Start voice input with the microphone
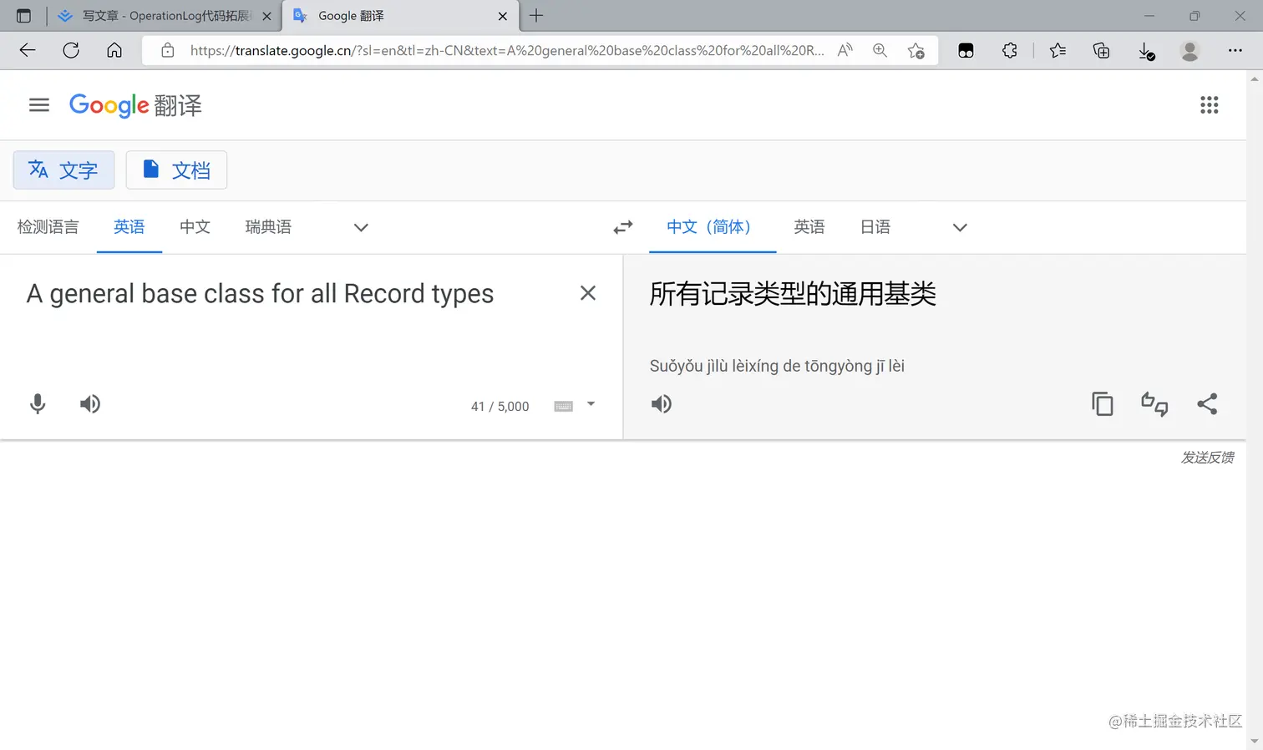Viewport: 1263px width, 750px height. coord(38,404)
